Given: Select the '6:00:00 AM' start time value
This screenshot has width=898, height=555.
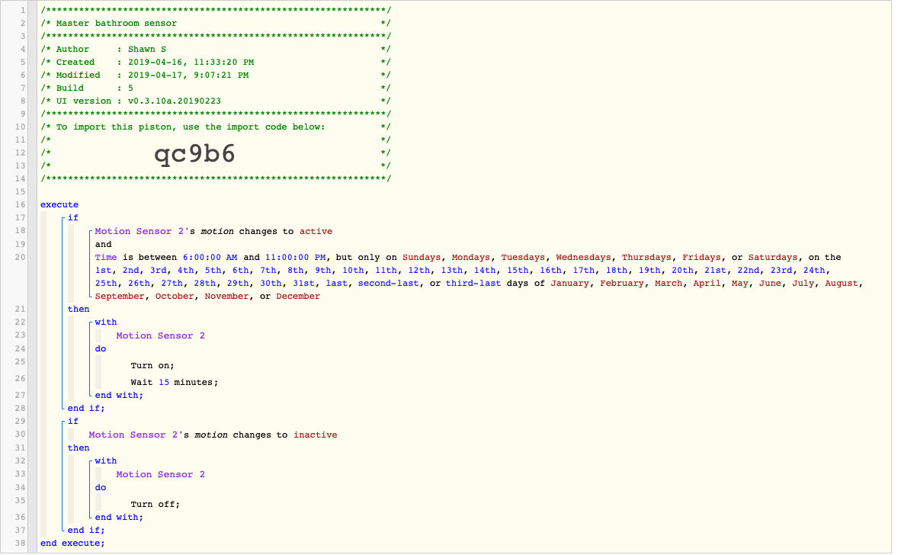Looking at the screenshot, I should 210,257.
